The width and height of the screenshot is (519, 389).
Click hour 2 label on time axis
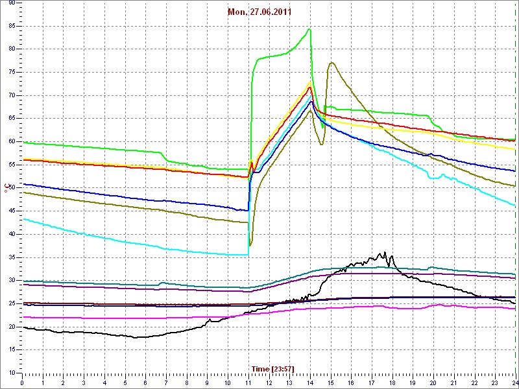pyautogui.click(x=63, y=384)
